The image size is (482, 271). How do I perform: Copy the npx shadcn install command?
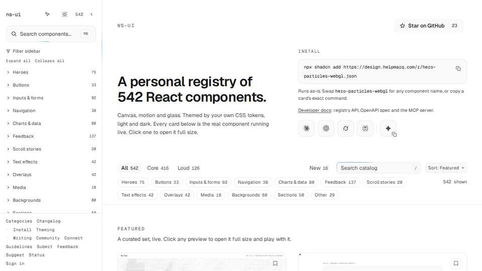pyautogui.click(x=458, y=69)
